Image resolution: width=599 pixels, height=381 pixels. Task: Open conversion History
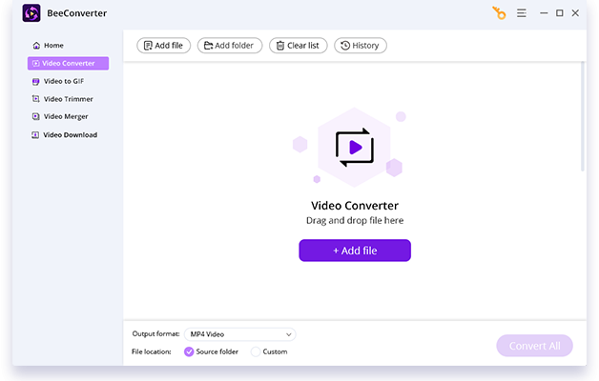pyautogui.click(x=361, y=46)
